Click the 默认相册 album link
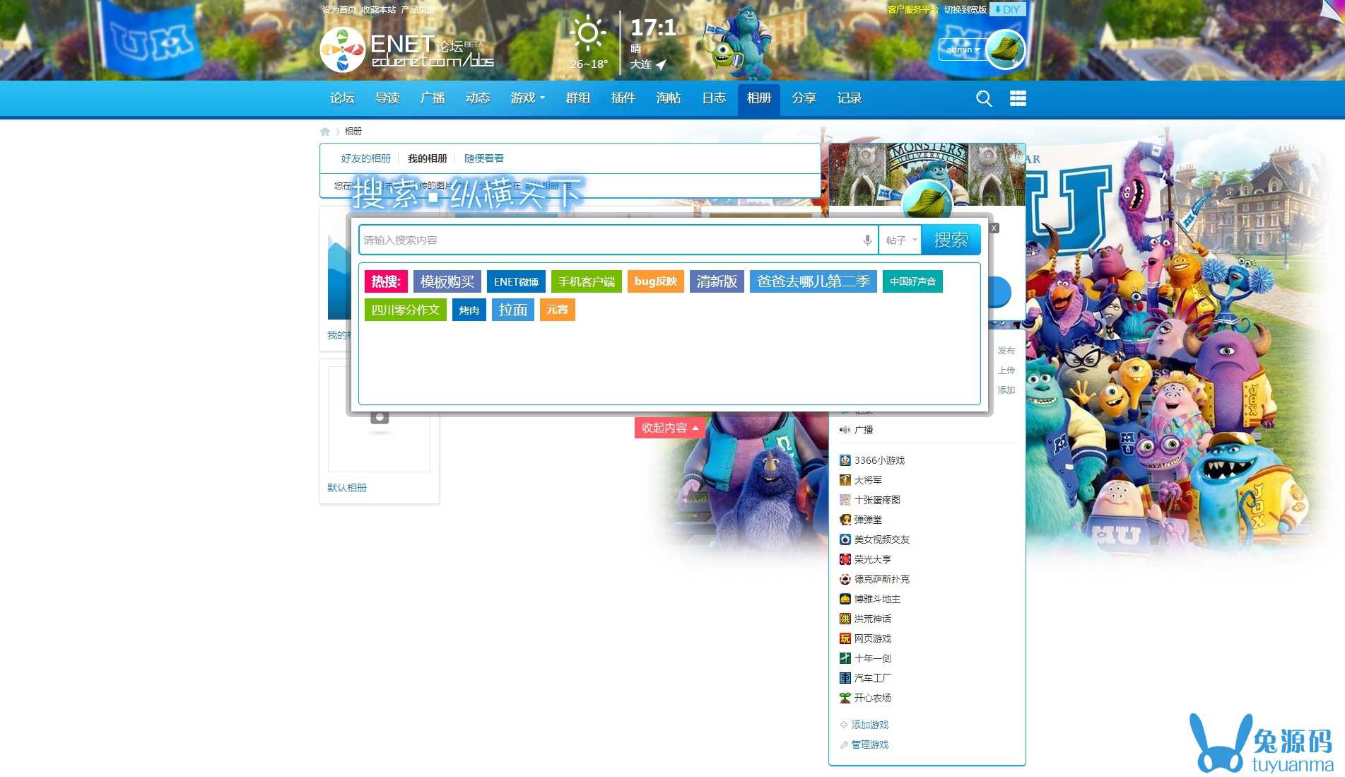Image resolution: width=1345 pixels, height=777 pixels. point(347,488)
